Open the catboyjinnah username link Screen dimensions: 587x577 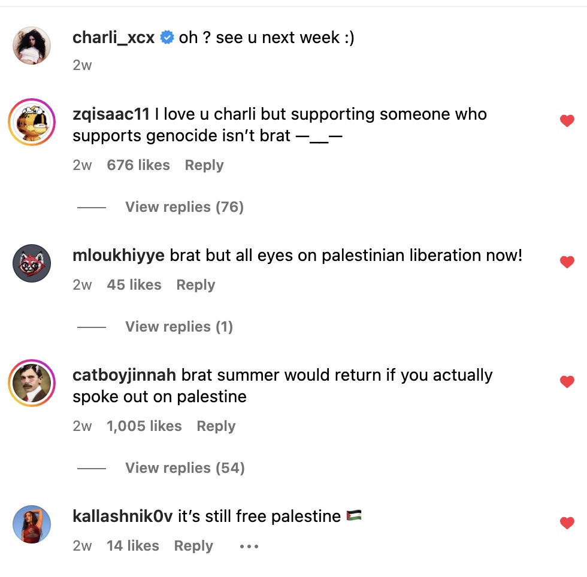click(124, 375)
